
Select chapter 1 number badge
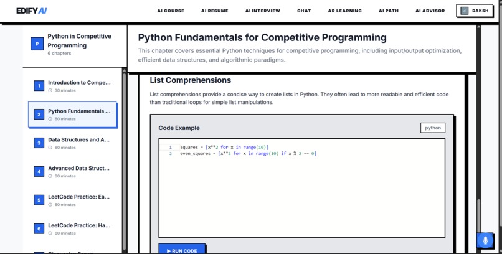click(39, 86)
